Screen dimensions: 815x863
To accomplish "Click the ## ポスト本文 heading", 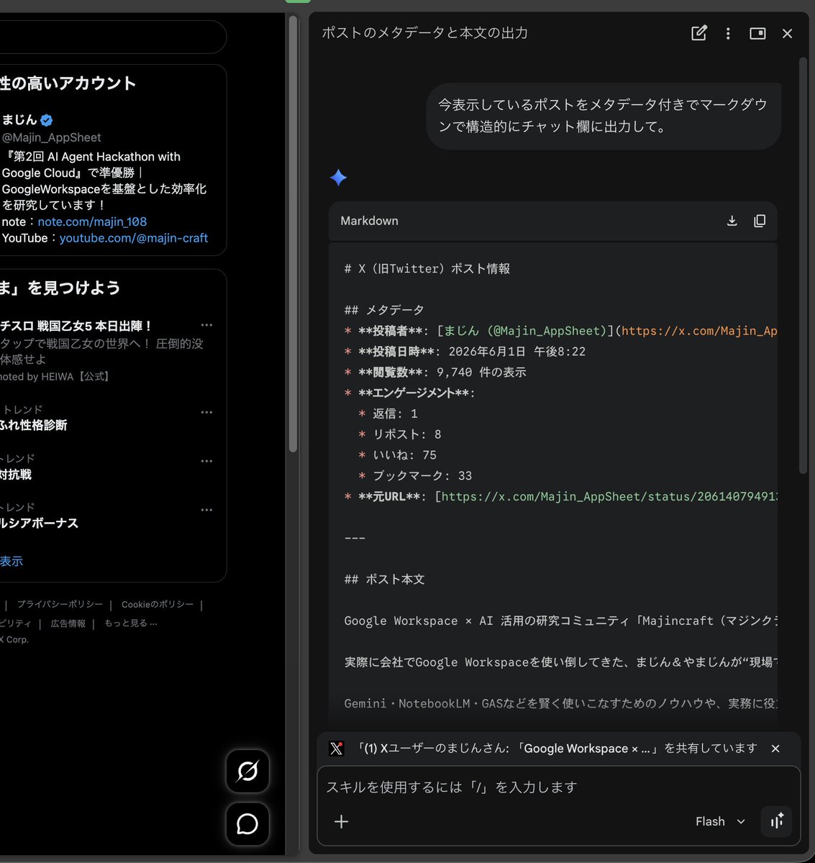I will point(384,580).
